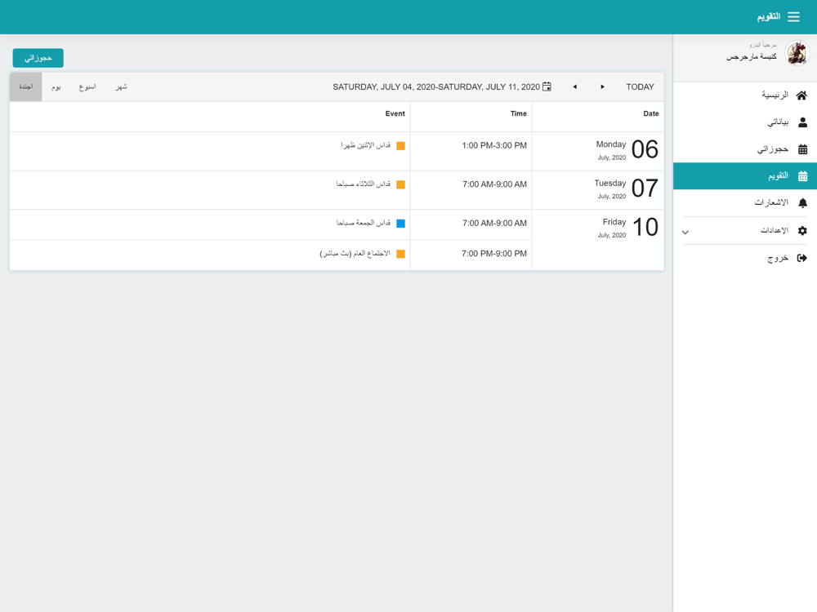Click the date range Saturday, July 04, 2020 label

click(x=436, y=87)
